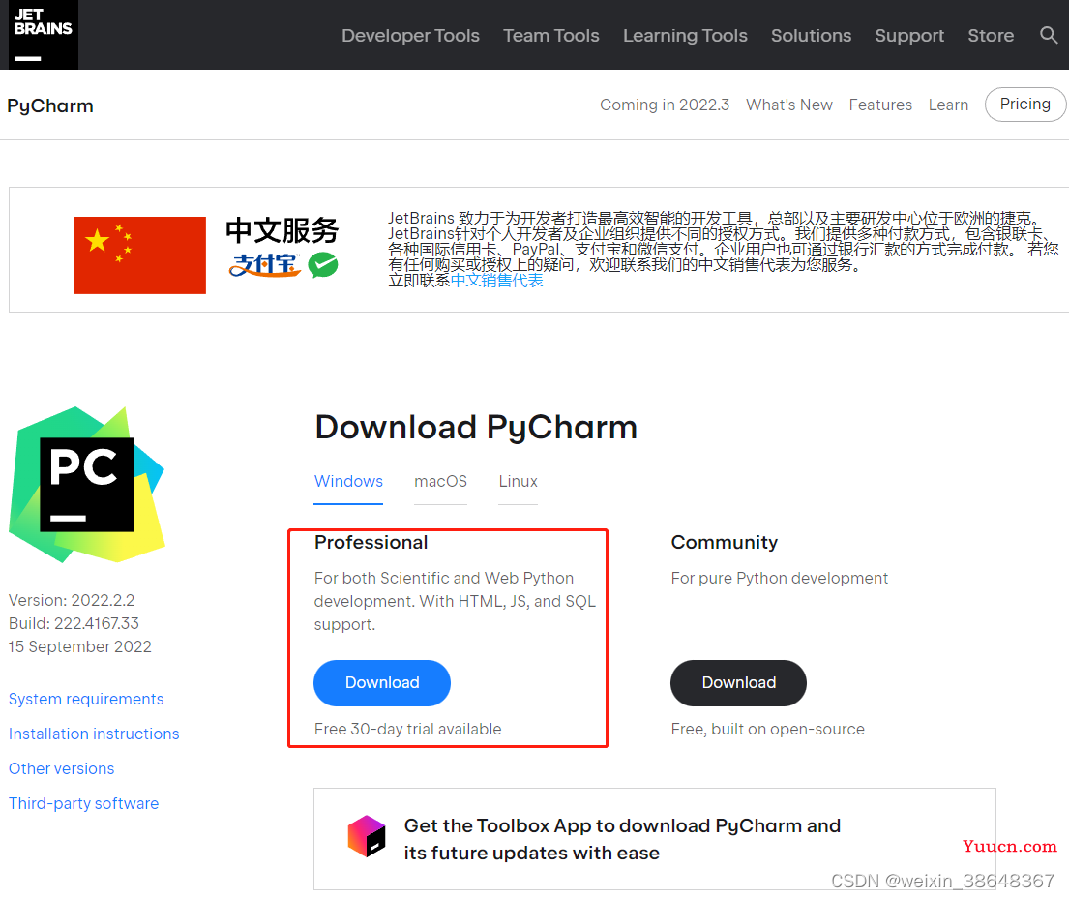Viewport: 1069px width, 899px height.
Task: Download PyCharm Professional edition
Action: (x=382, y=683)
